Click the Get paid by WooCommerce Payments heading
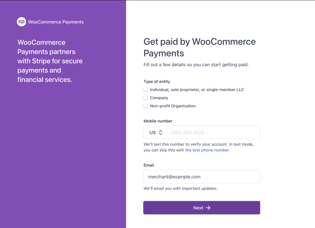This screenshot has width=315, height=228. 199,47
